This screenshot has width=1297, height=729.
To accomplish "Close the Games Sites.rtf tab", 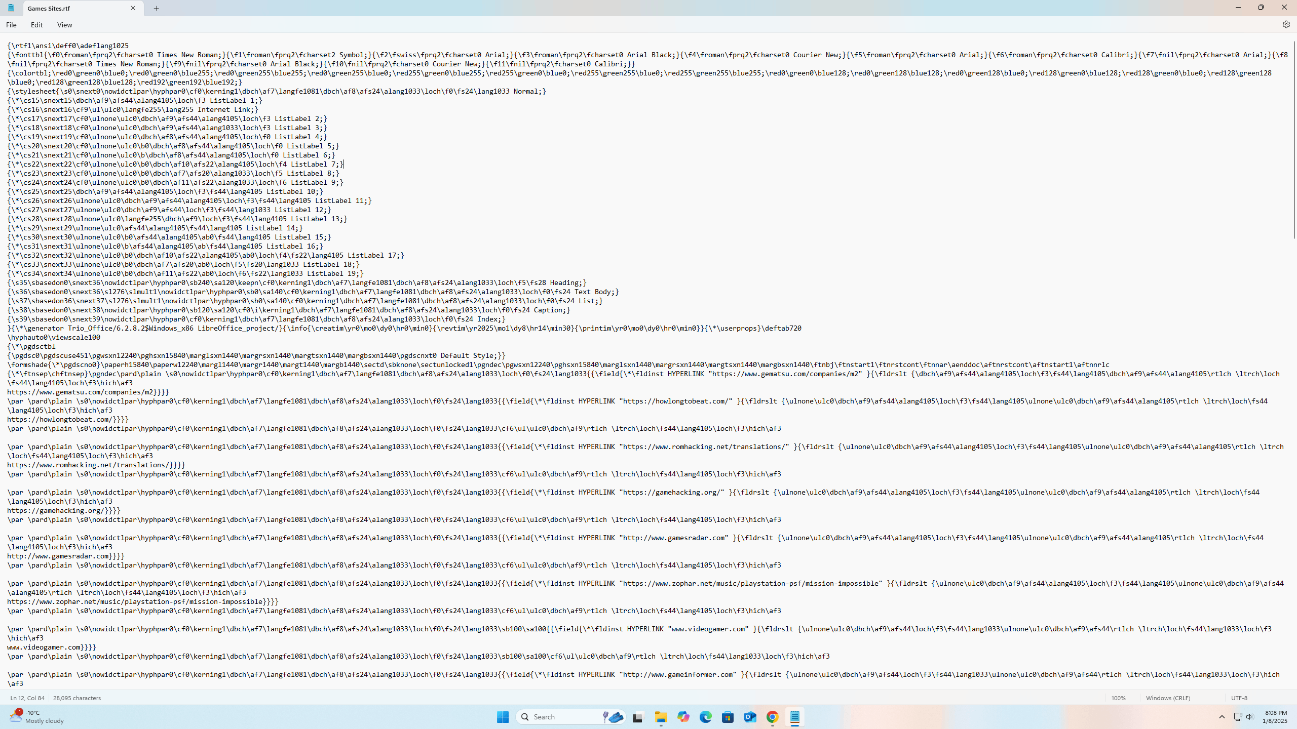I will (x=133, y=8).
